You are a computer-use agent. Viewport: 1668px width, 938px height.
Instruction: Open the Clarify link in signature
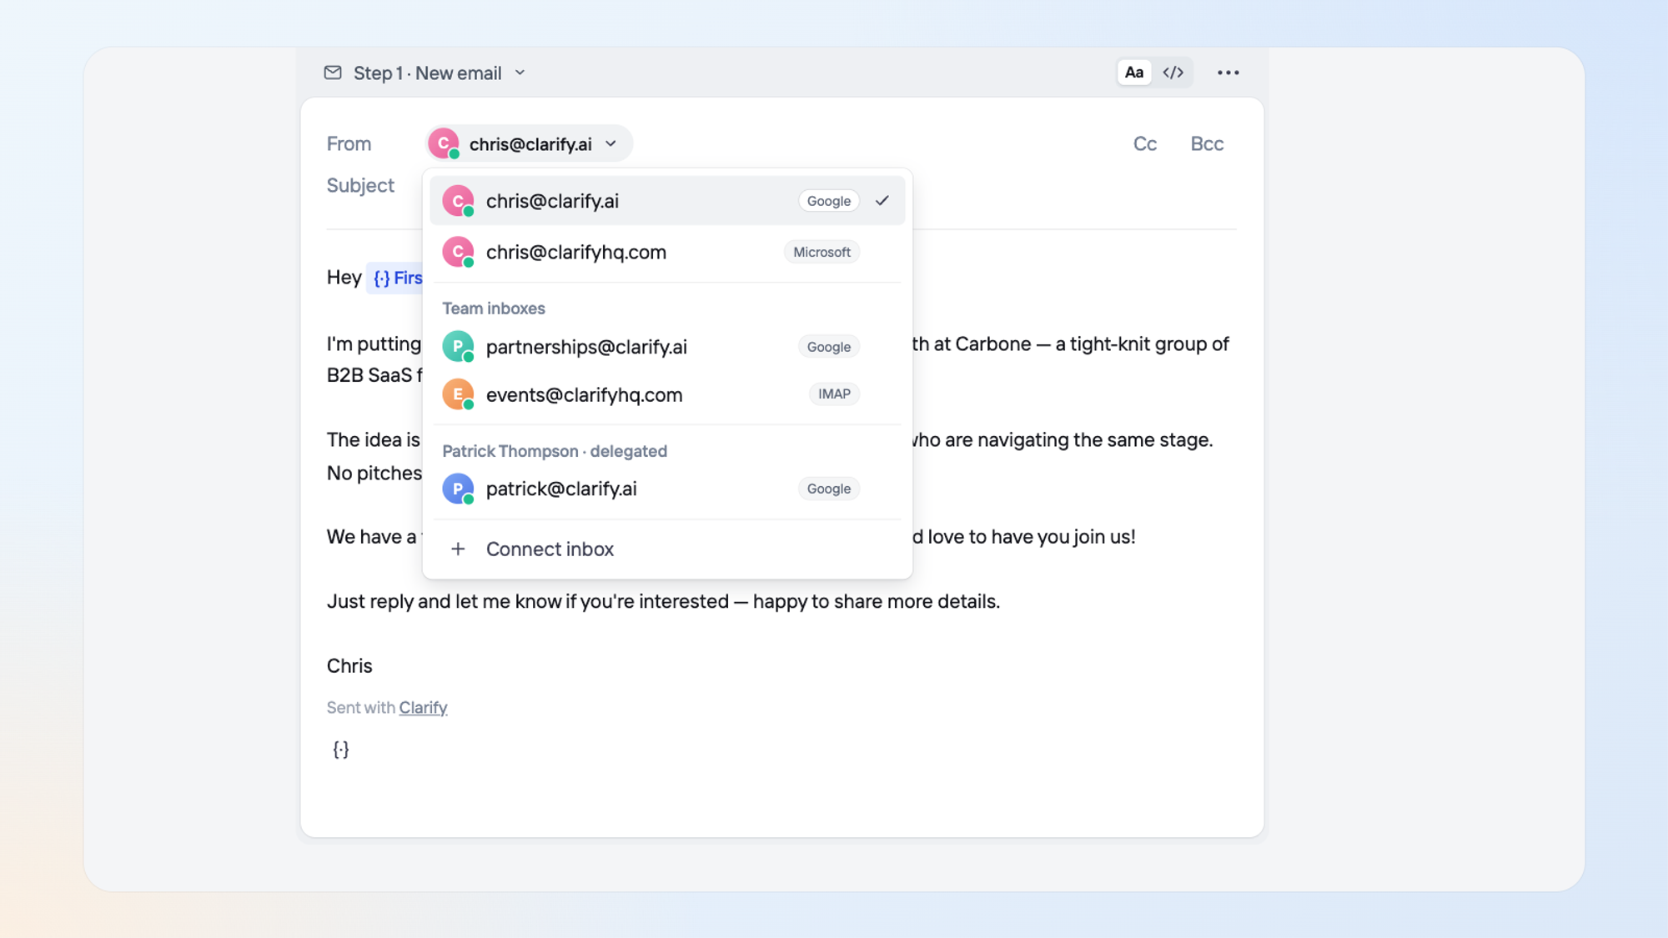pyautogui.click(x=423, y=707)
